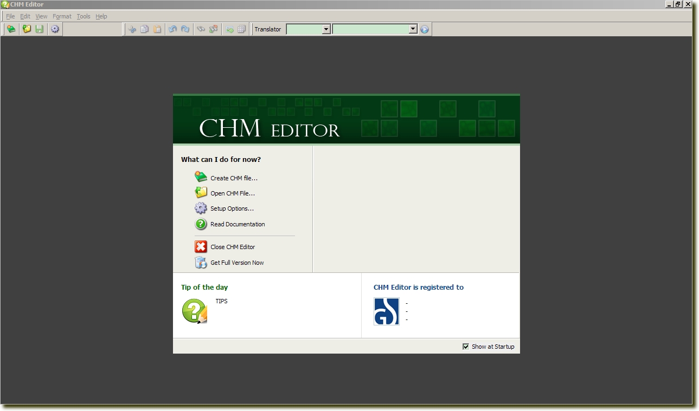
Task: Click the green floppy save icon
Action: pyautogui.click(x=40, y=29)
